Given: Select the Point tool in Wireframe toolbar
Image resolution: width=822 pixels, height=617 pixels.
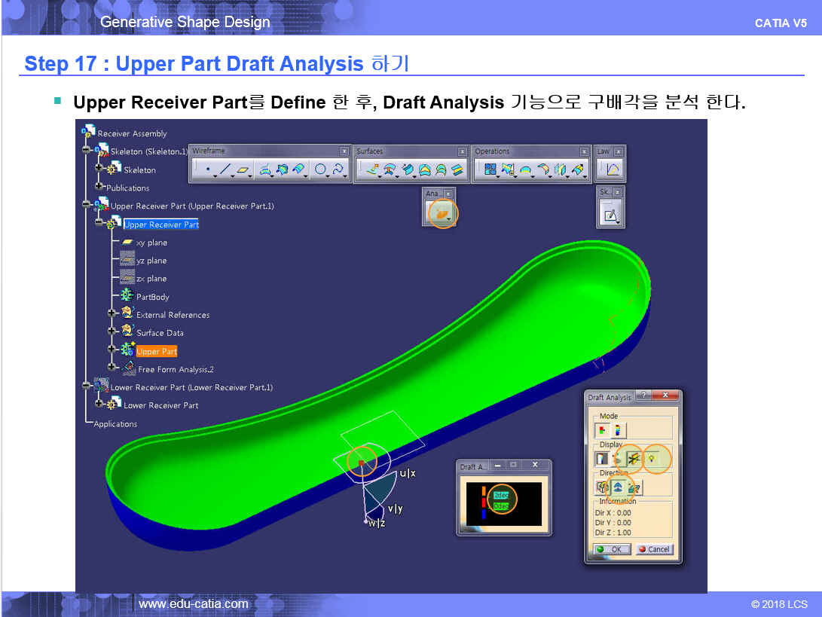Looking at the screenshot, I should point(207,171).
